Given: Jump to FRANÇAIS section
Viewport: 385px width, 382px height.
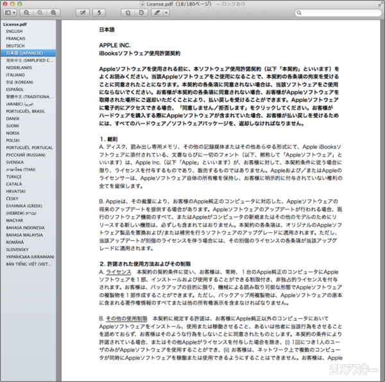Looking at the screenshot, I should [15, 38].
